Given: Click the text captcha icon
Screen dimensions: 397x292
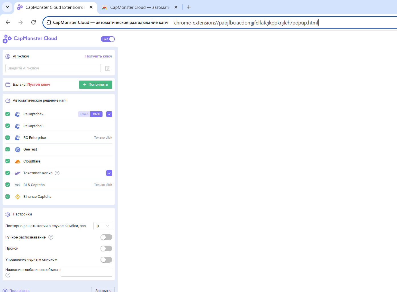Looking at the screenshot, I should [18, 173].
